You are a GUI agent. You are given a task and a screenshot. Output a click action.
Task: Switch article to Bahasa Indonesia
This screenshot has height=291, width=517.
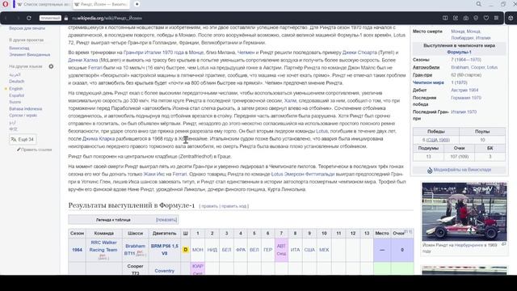[25, 109]
